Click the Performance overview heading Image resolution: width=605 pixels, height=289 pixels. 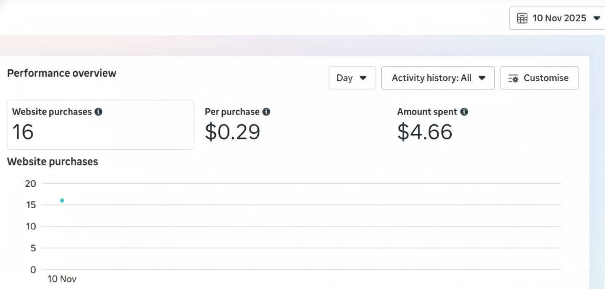pyautogui.click(x=62, y=73)
